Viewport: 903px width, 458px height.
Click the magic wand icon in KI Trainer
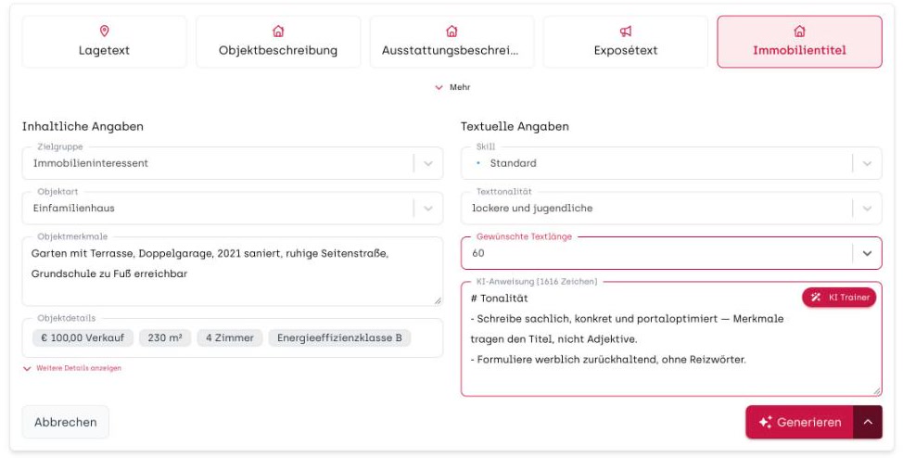(x=816, y=298)
